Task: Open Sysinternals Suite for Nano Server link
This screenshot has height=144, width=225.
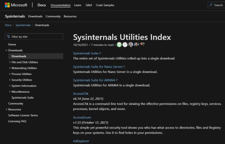Action: pos(98,67)
